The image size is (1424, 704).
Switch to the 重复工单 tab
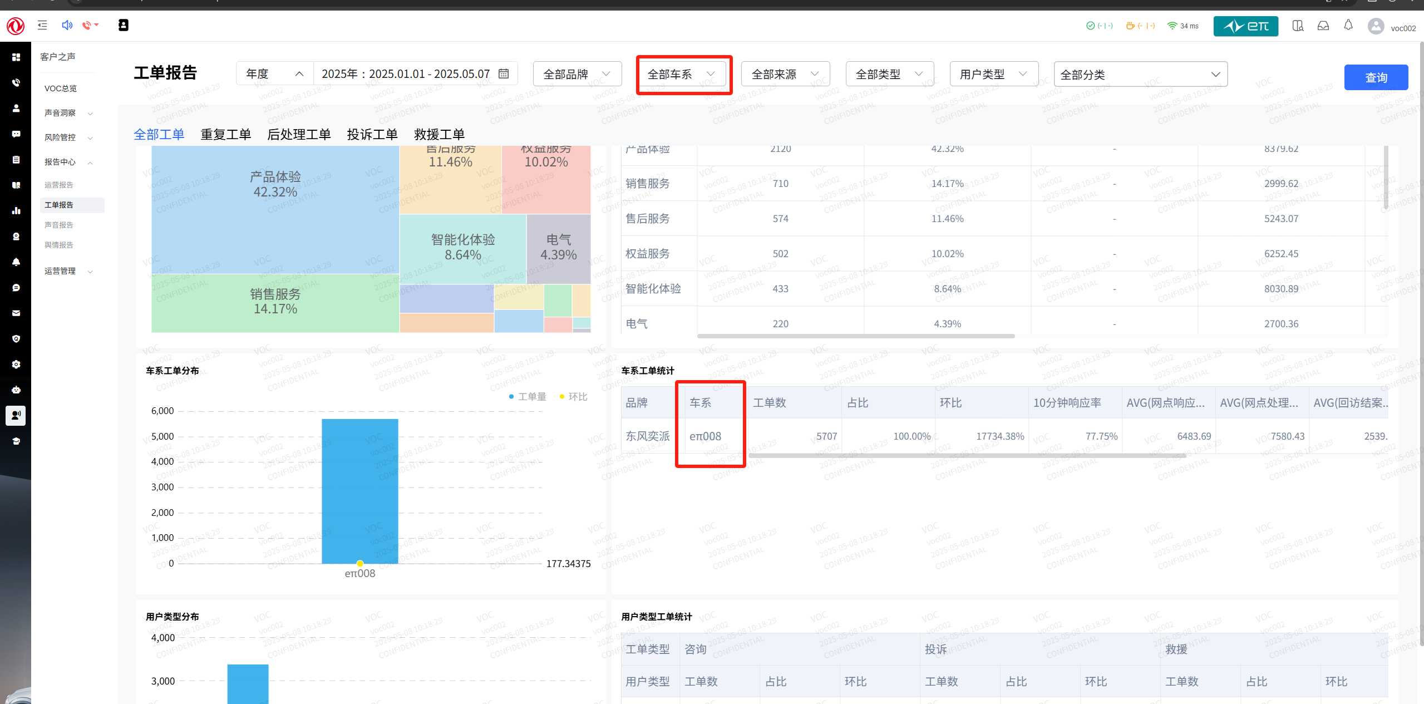[225, 134]
